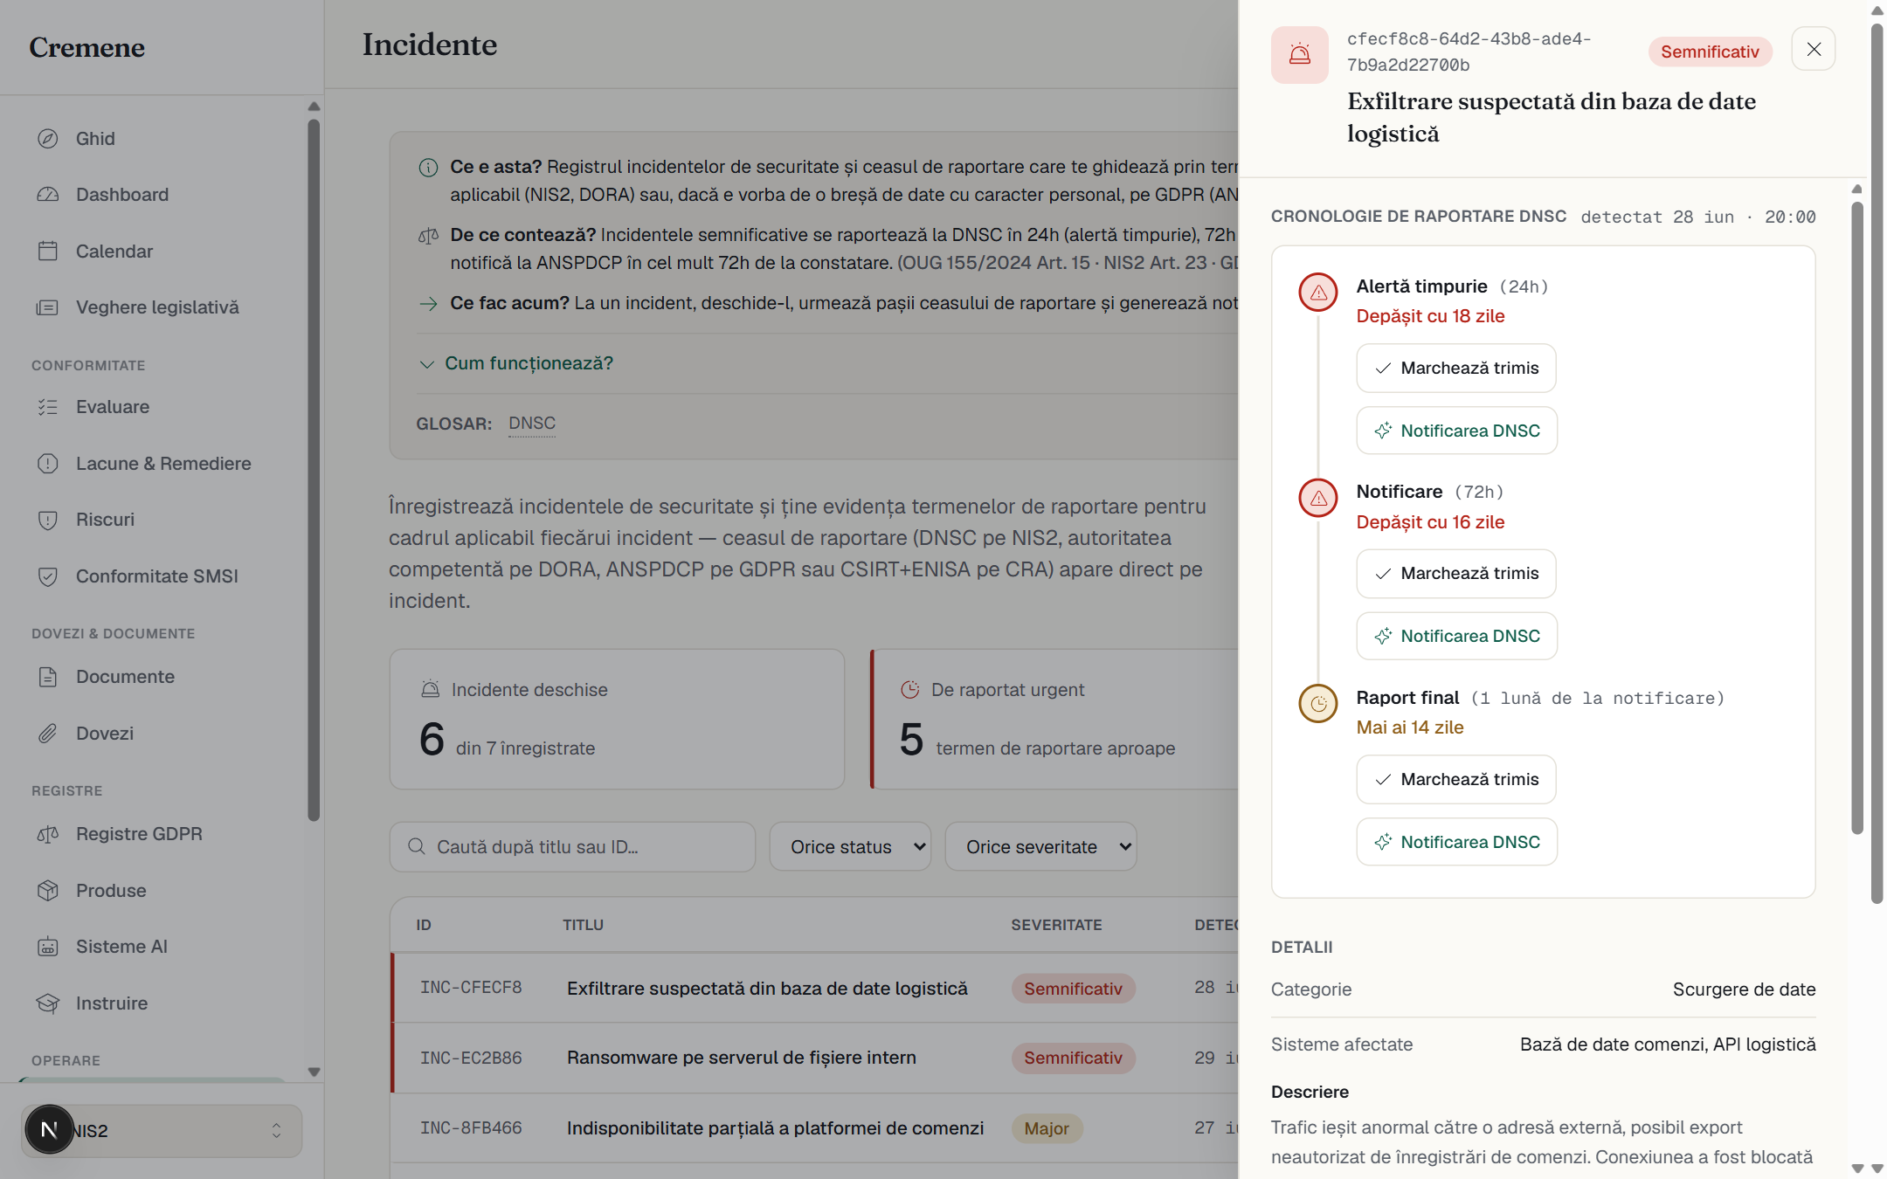
Task: Click the Documente file icon
Action: [48, 677]
